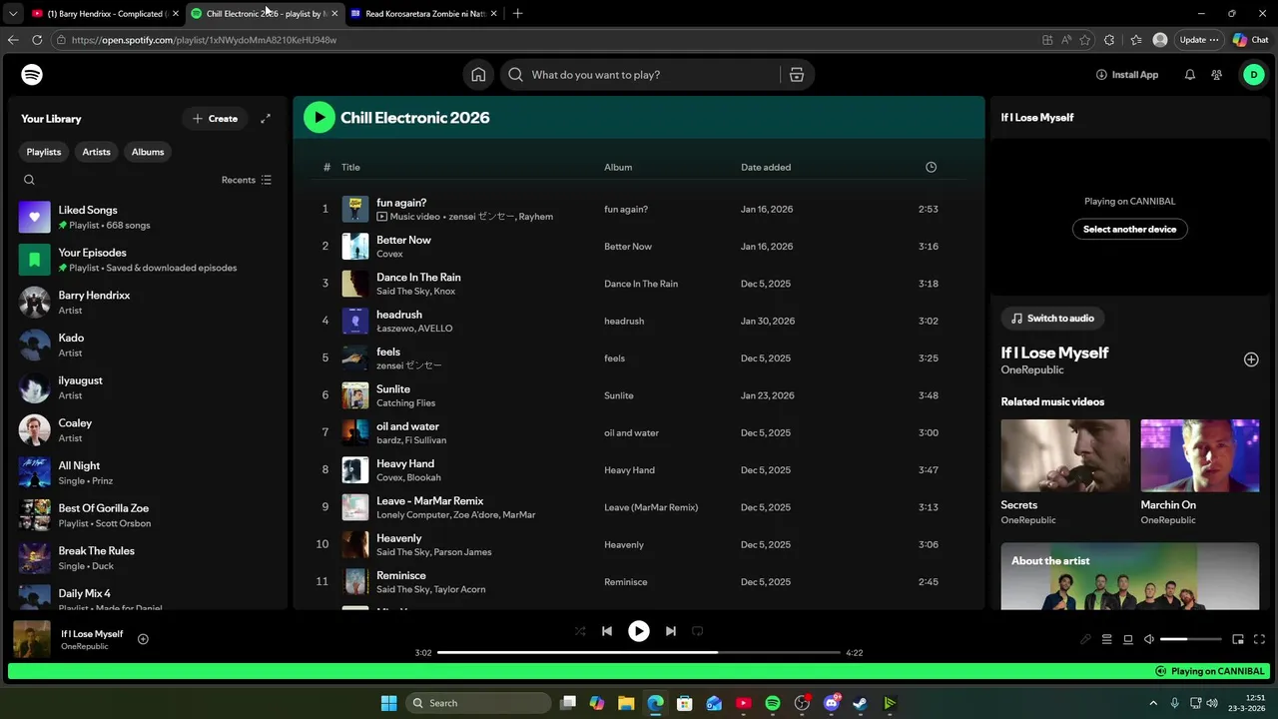Mute volume via speaker icon
This screenshot has height=719, width=1278.
1149,639
